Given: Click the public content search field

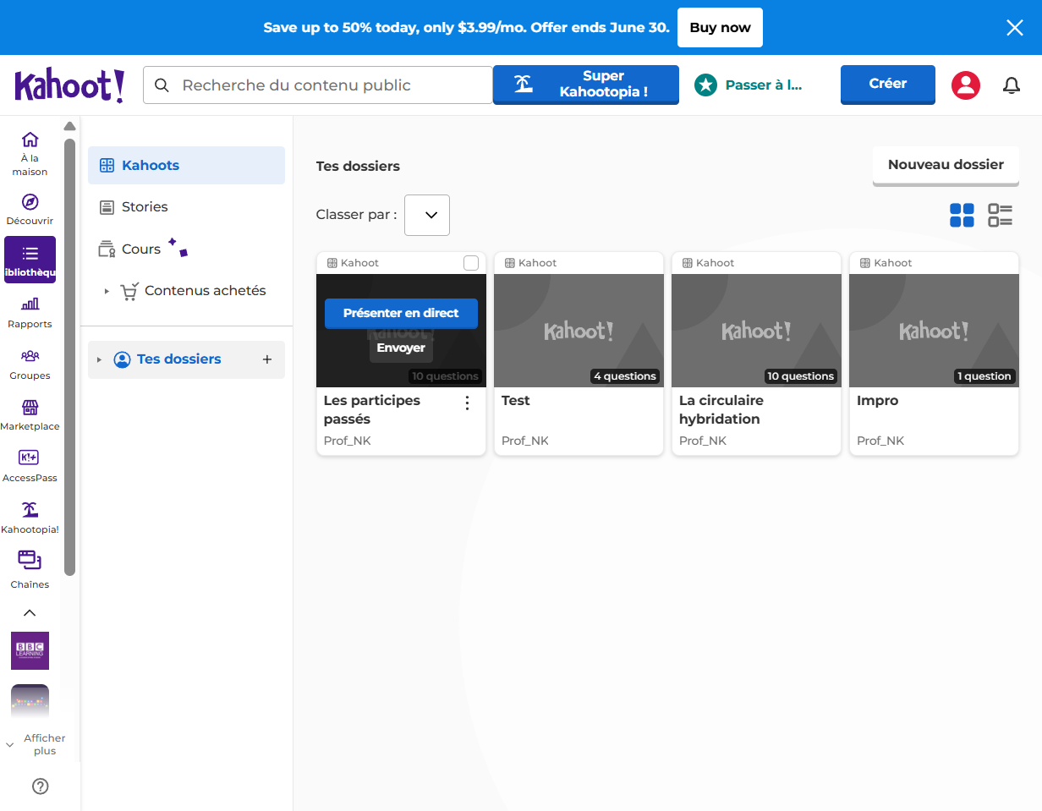Looking at the screenshot, I should pos(318,85).
